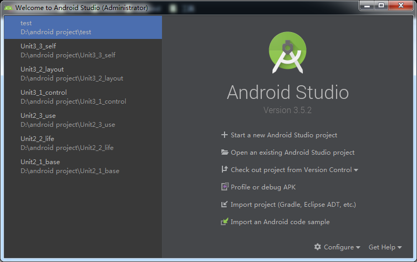Start a new Android Studio project
This screenshot has width=417, height=262.
click(284, 135)
